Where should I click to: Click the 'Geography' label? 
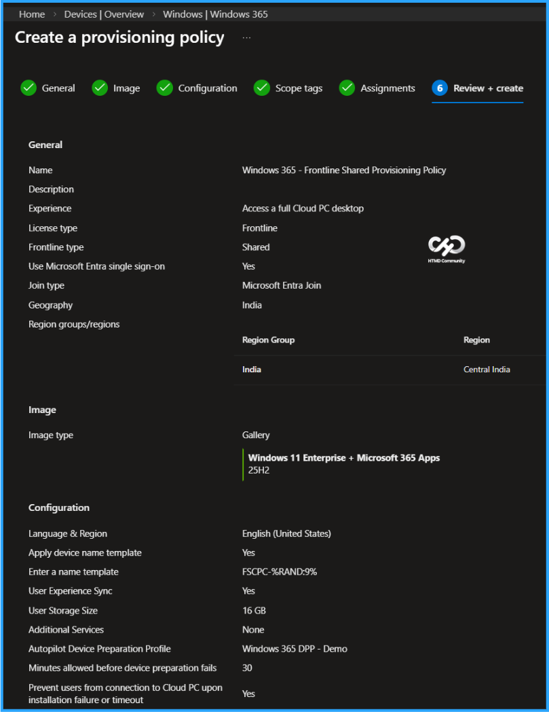pos(50,305)
